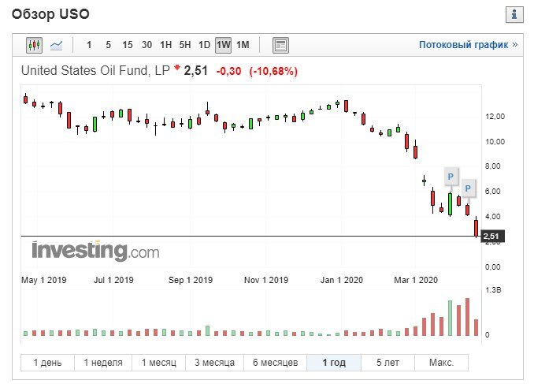Click the 0,00 price axis label
534x384 pixels.
click(x=493, y=267)
